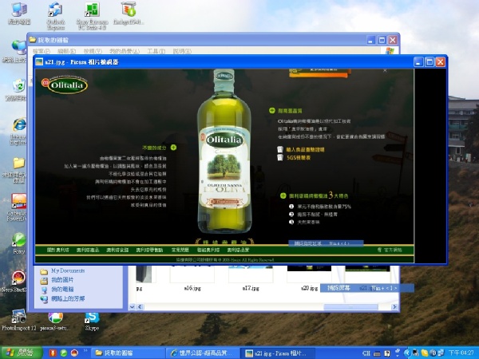Launch the PhotoImpact 12 desktop shortcut

pyautogui.click(x=19, y=320)
